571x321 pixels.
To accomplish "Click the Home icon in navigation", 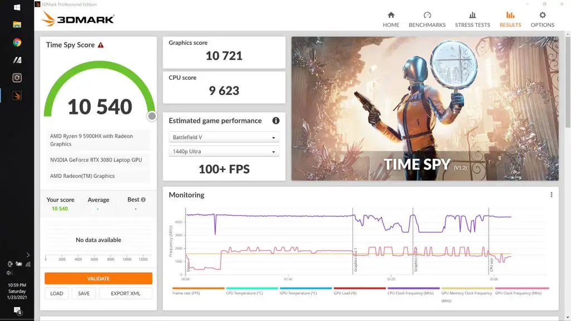I will pos(391,15).
